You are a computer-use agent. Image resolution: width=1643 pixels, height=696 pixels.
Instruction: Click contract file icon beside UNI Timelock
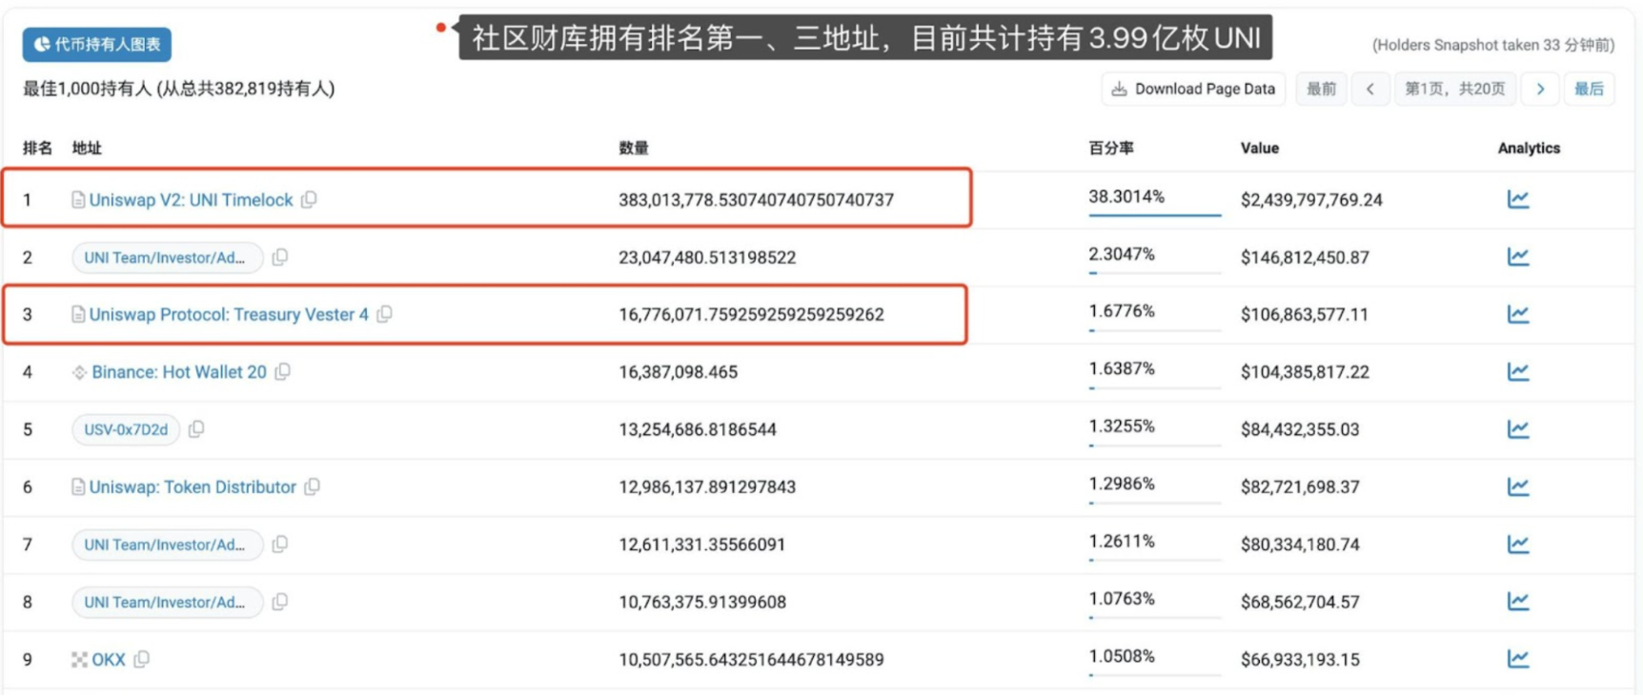78,200
